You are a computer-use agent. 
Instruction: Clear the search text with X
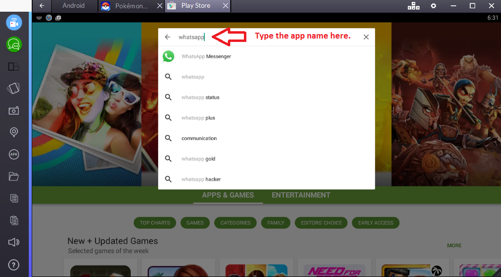click(x=366, y=37)
